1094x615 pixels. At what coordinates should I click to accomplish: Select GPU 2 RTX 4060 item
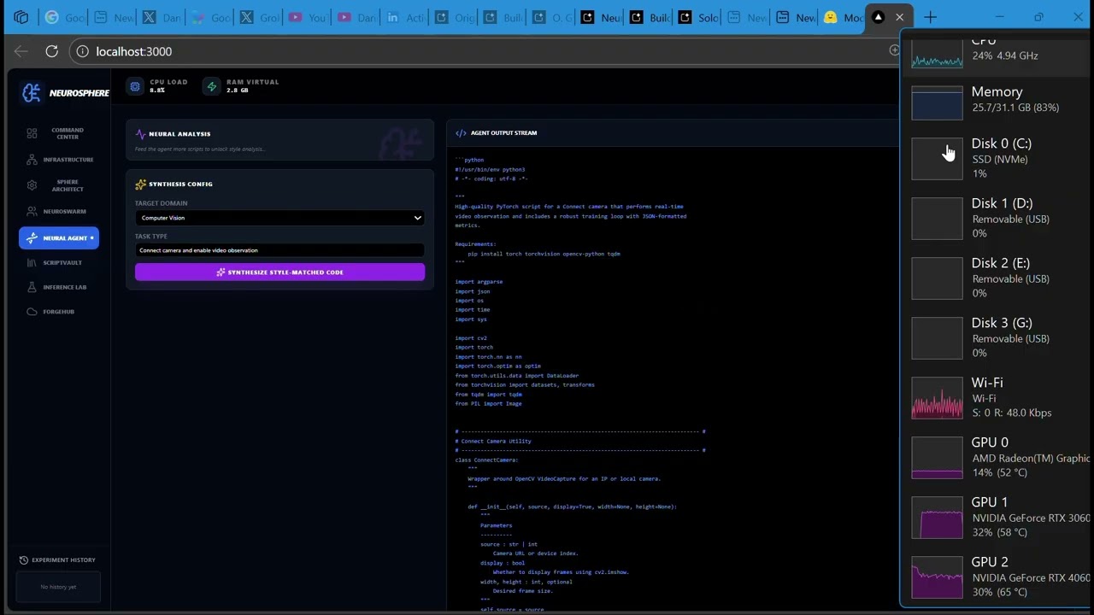tap(997, 577)
